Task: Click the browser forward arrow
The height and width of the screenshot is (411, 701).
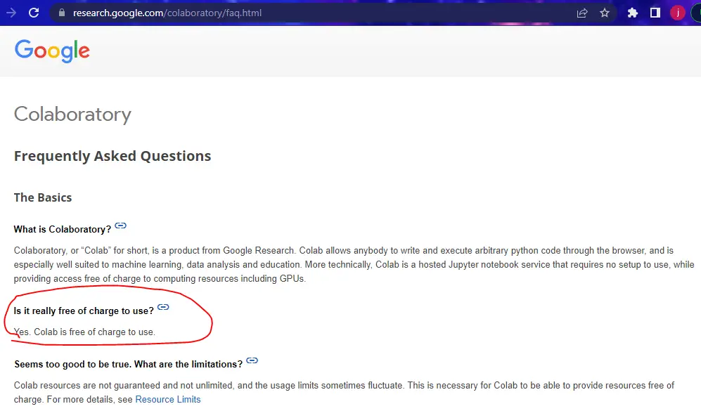Action: coord(11,13)
